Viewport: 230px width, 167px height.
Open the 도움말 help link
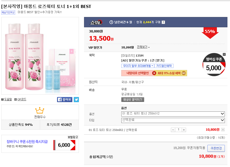(x=7, y=99)
